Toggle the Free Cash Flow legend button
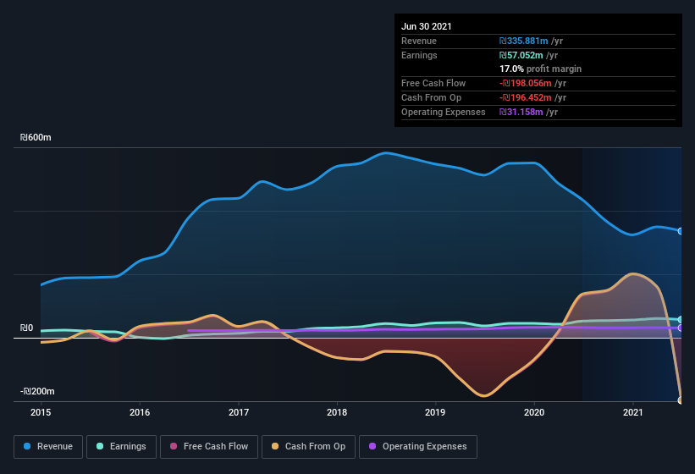This screenshot has height=474, width=695. [x=209, y=447]
